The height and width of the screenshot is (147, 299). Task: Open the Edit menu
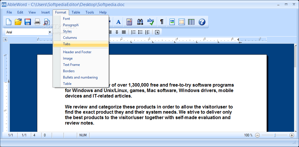[20, 12]
